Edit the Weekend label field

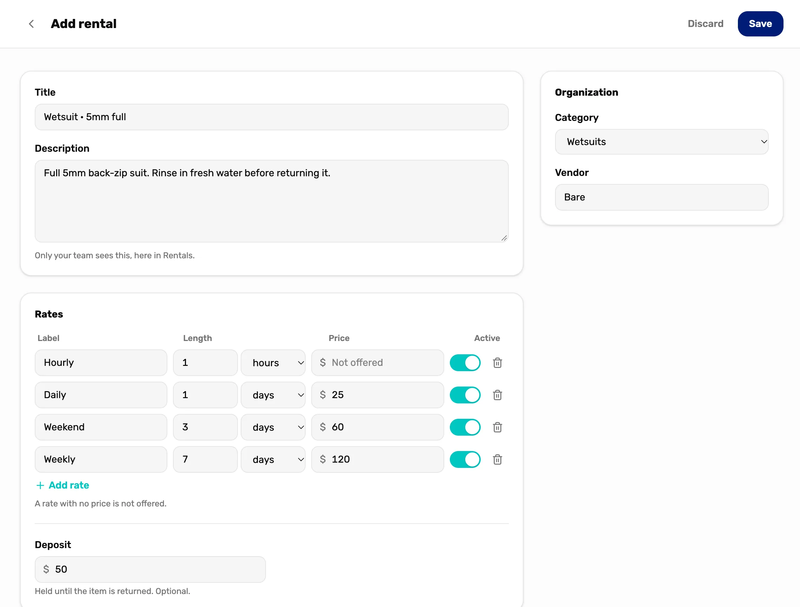coord(101,427)
